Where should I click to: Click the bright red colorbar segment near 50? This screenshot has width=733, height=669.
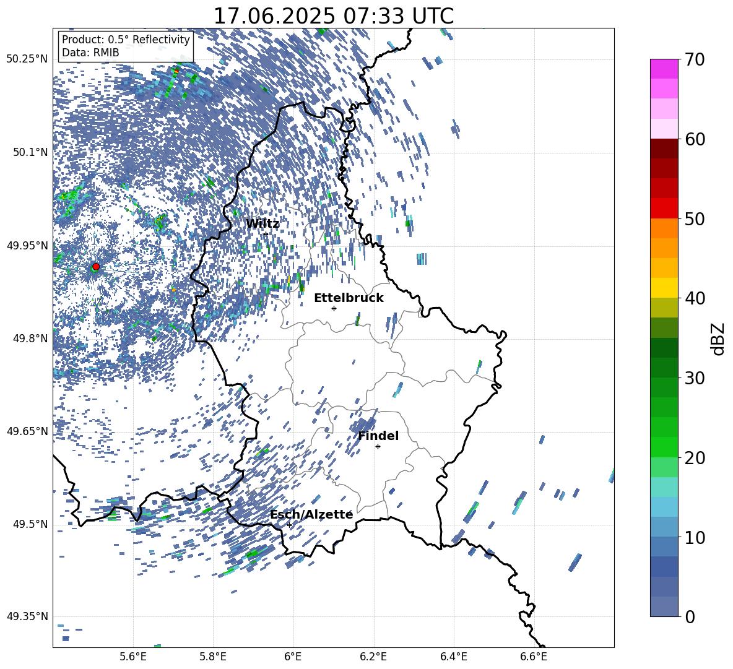664,208
